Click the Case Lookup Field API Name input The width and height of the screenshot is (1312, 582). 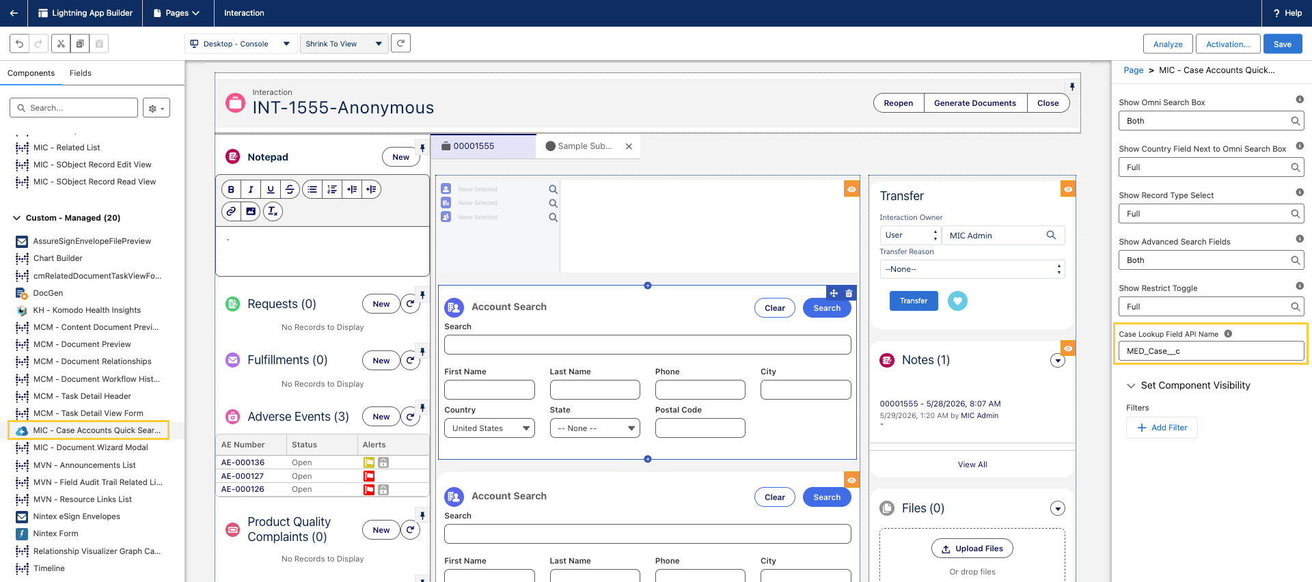[x=1211, y=351]
